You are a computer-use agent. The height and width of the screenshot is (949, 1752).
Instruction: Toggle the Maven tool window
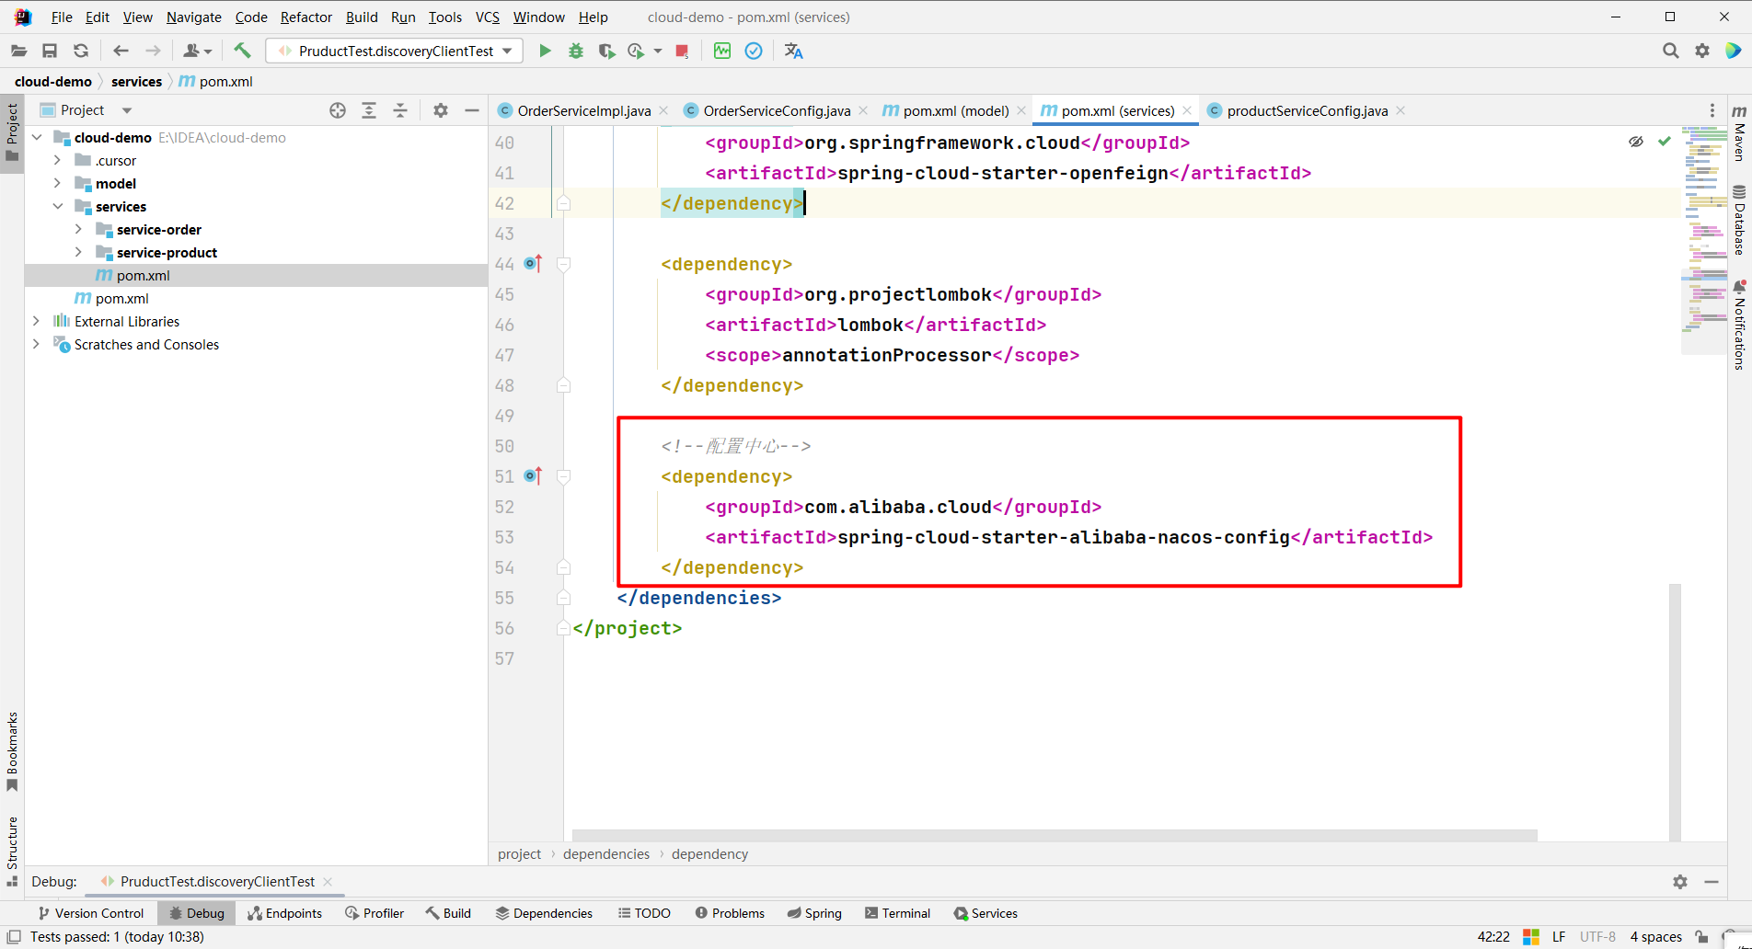1739,132
